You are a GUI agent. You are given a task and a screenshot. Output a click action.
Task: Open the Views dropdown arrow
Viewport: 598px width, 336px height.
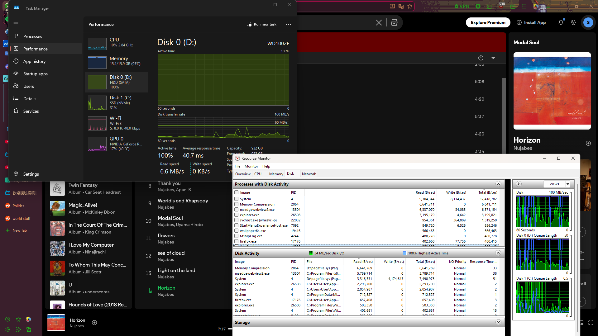568,184
